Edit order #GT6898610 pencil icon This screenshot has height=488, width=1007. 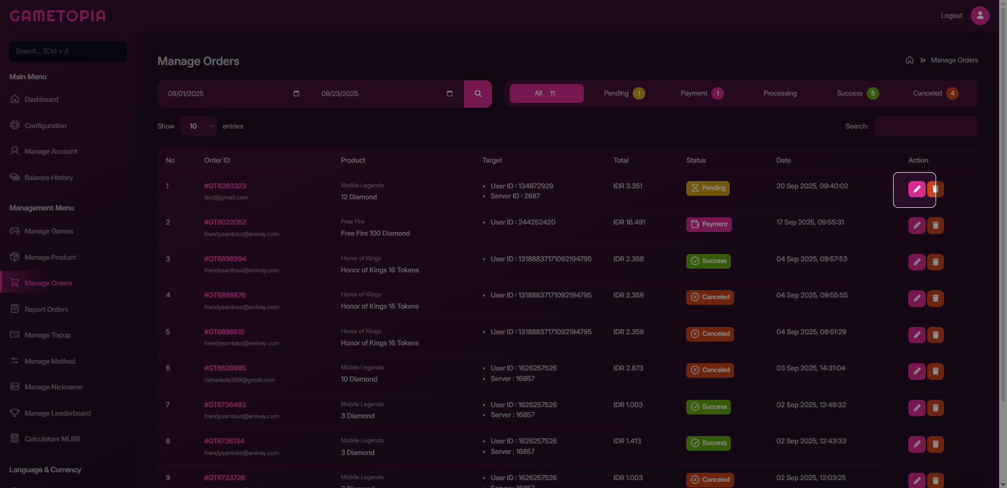coord(917,335)
